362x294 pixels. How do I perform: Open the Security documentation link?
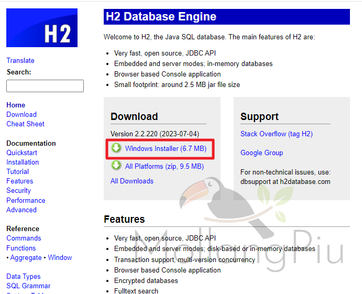pos(18,191)
